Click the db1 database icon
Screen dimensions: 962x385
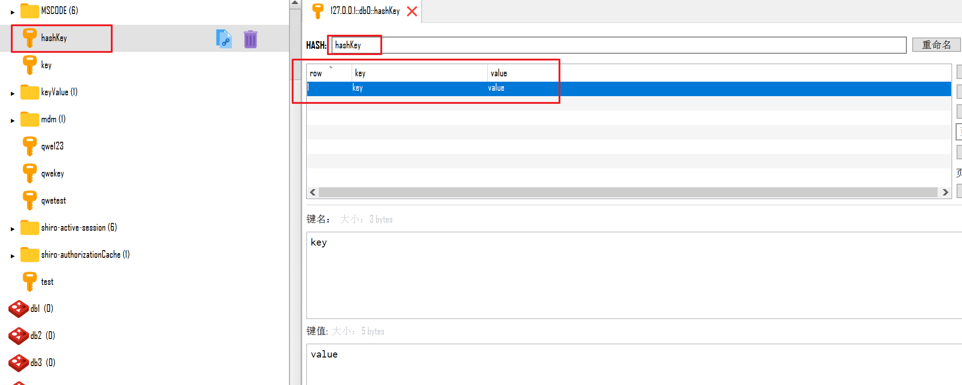pyautogui.click(x=19, y=309)
